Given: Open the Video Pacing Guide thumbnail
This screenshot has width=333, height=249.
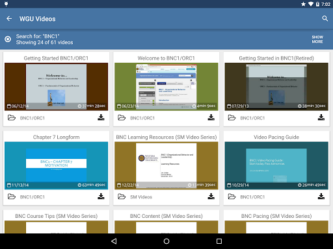Looking at the screenshot, I should (x=276, y=165).
